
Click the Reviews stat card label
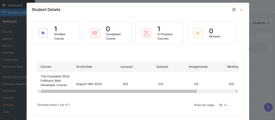click(215, 37)
